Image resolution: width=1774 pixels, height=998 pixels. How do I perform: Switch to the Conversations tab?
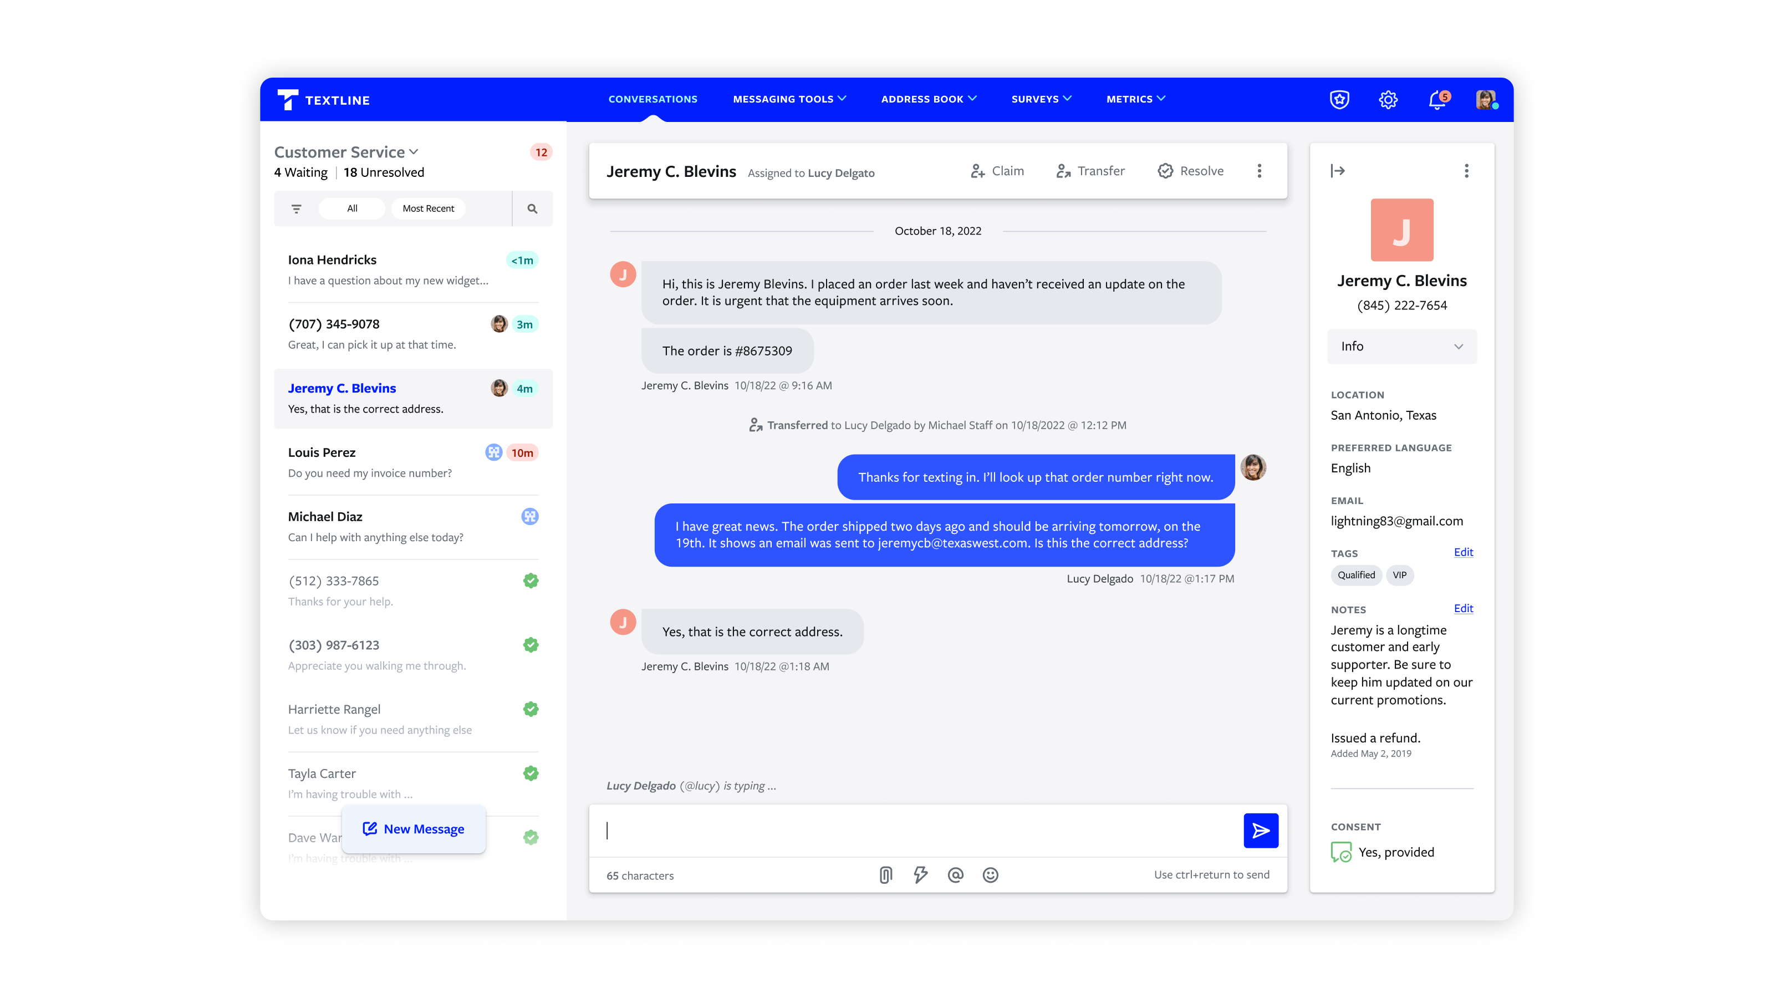[652, 99]
